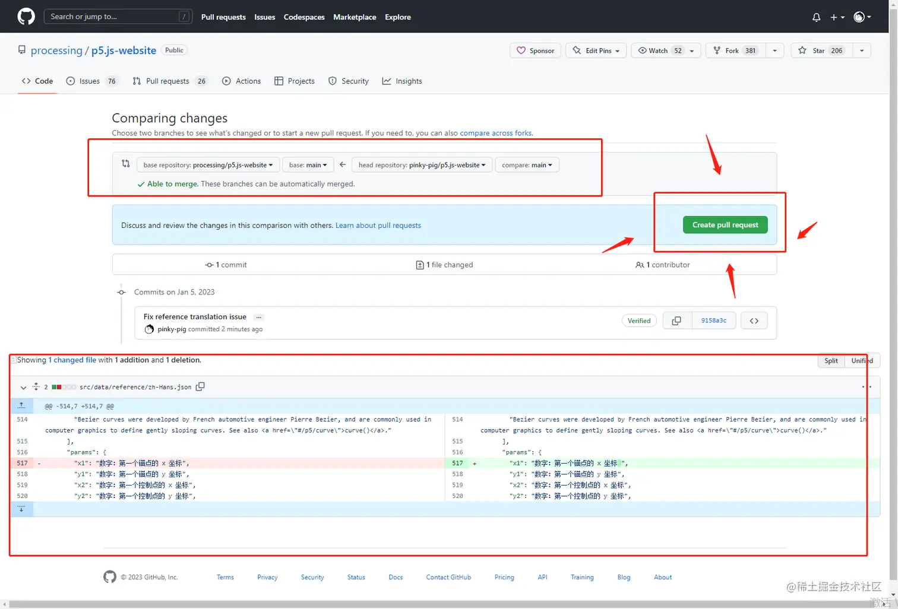Click the Verified signature badge

(639, 321)
